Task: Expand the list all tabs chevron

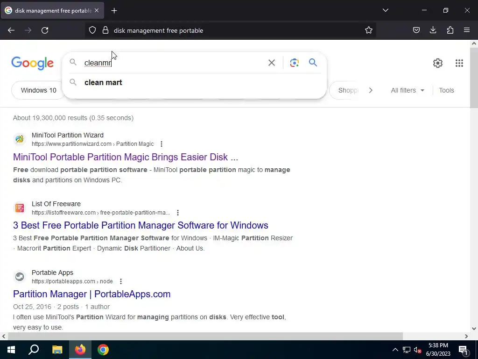Action: [x=385, y=10]
